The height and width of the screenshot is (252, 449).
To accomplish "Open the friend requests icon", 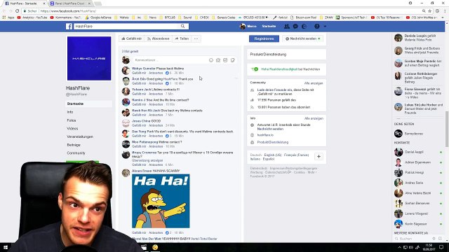I will 287,27.
